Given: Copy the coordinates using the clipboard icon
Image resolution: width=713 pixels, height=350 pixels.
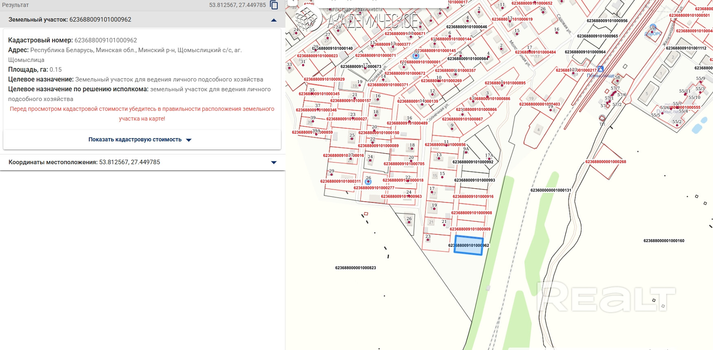Looking at the screenshot, I should click(274, 5).
